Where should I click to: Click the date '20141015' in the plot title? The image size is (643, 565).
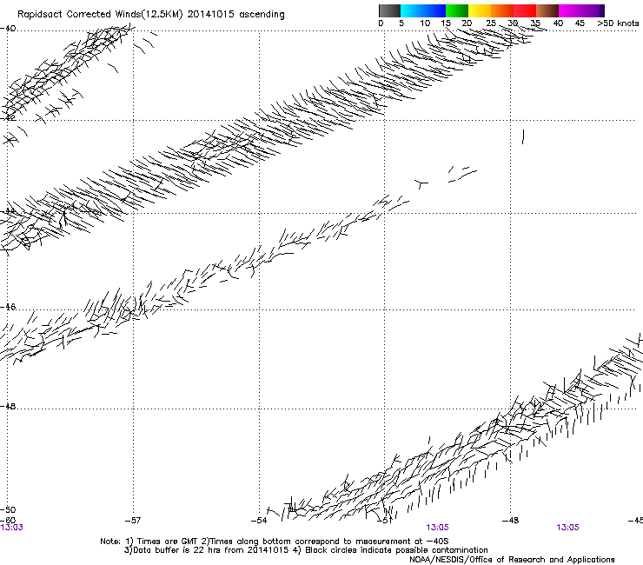point(211,15)
